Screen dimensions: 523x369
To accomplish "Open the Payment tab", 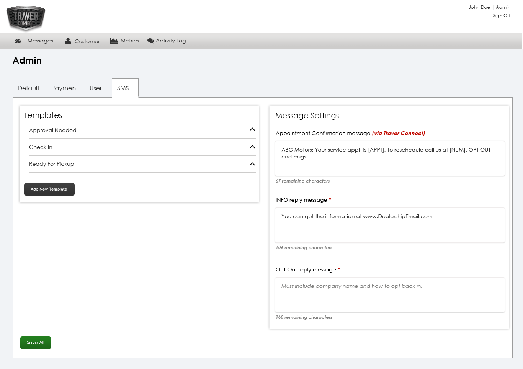I will click(64, 88).
